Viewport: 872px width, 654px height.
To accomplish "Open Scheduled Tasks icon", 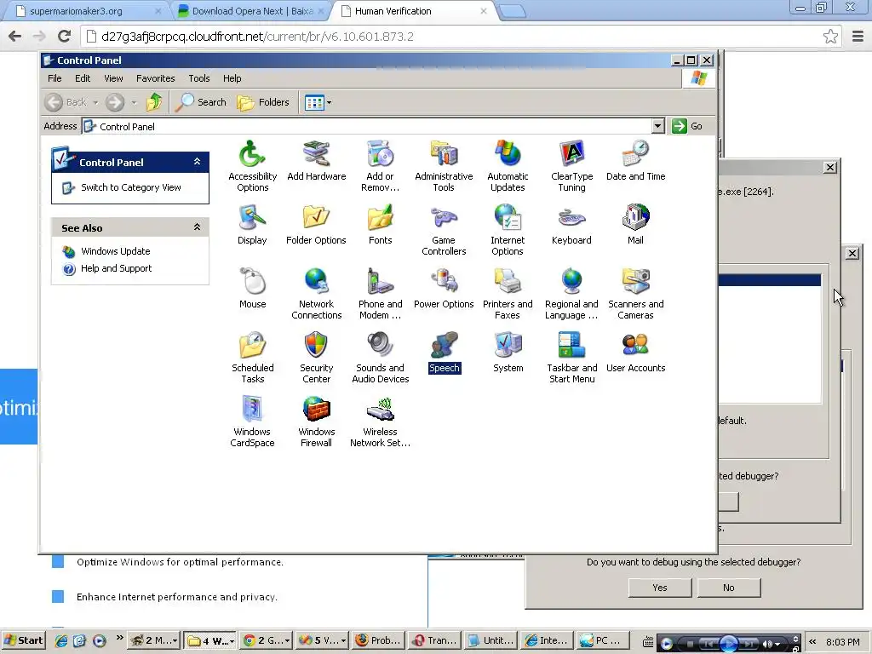I will 252,357.
